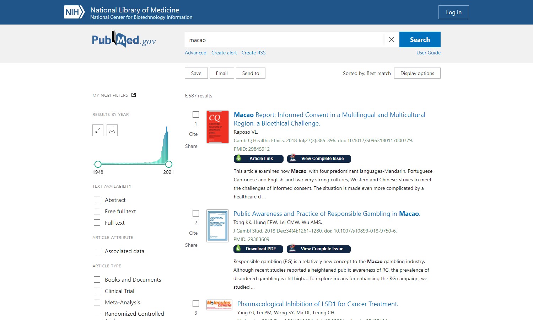Screen dimensions: 533x320
Task: View Complete Issue for the Raposo article
Action: pyautogui.click(x=319, y=159)
